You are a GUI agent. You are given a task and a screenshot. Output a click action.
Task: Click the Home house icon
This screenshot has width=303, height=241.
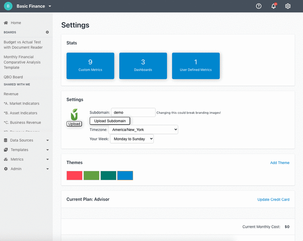tap(6, 23)
